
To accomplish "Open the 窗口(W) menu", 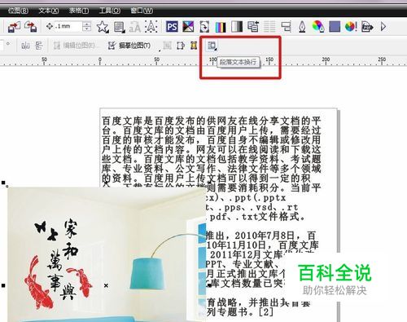I will pyautogui.click(x=142, y=11).
